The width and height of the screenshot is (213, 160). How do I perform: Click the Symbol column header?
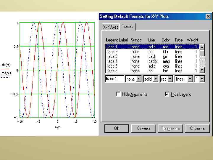(x=136, y=40)
